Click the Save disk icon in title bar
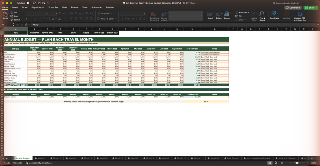This screenshot has height=166, width=320. 39,3
